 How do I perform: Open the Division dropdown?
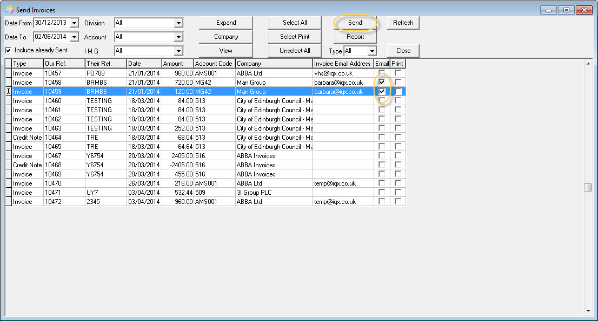tap(178, 23)
